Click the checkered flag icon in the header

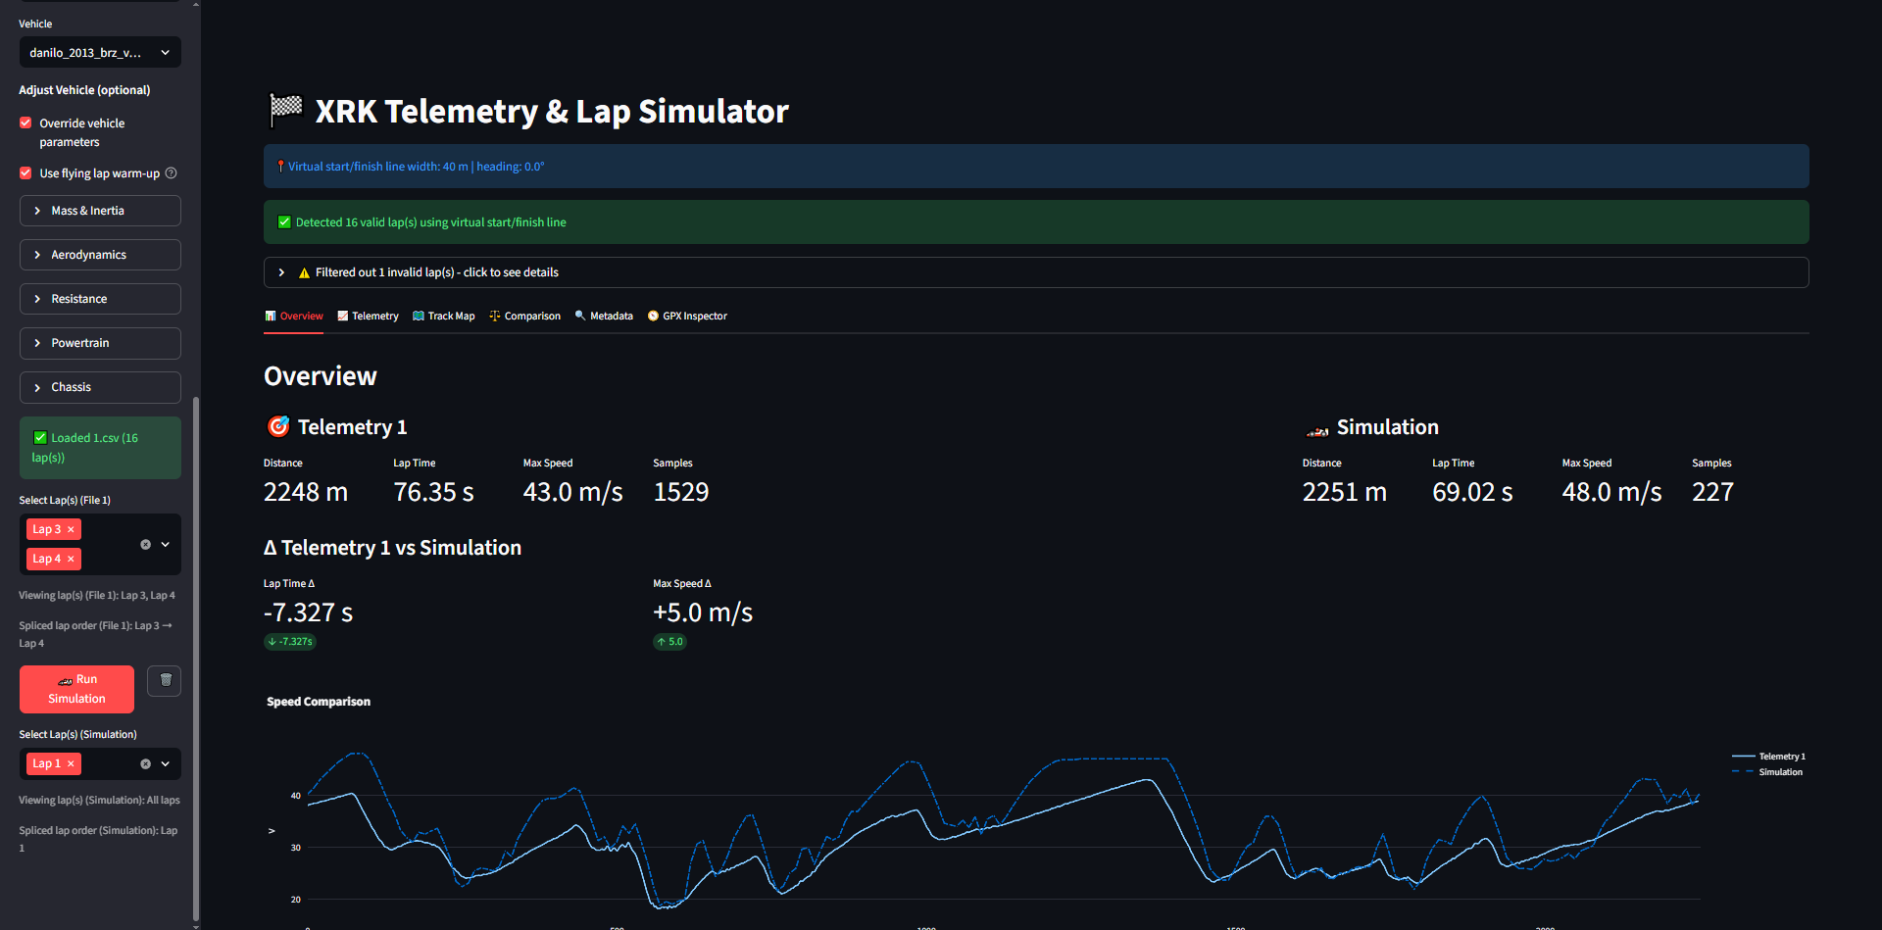click(x=285, y=110)
